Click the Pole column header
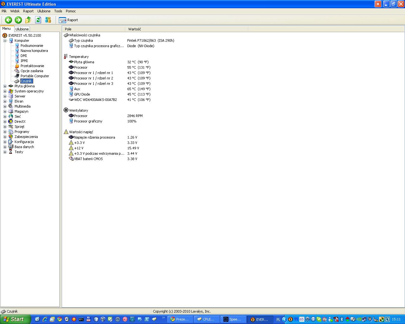The image size is (405, 324). (x=94, y=29)
